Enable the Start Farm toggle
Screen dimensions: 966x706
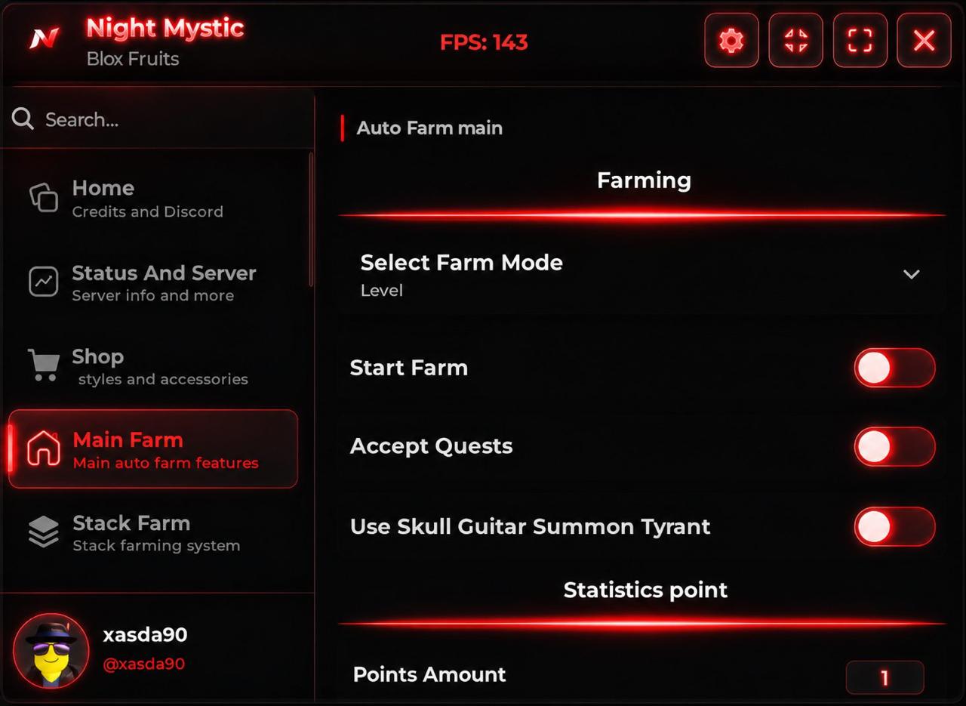click(894, 368)
